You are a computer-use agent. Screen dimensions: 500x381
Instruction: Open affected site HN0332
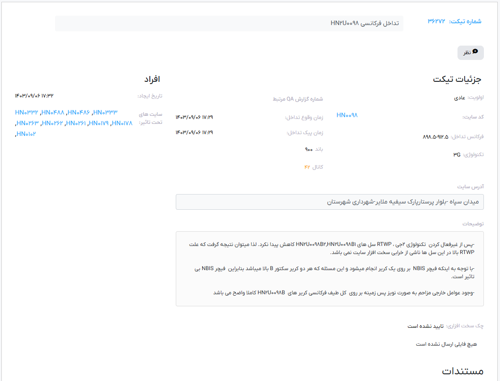[26, 112]
